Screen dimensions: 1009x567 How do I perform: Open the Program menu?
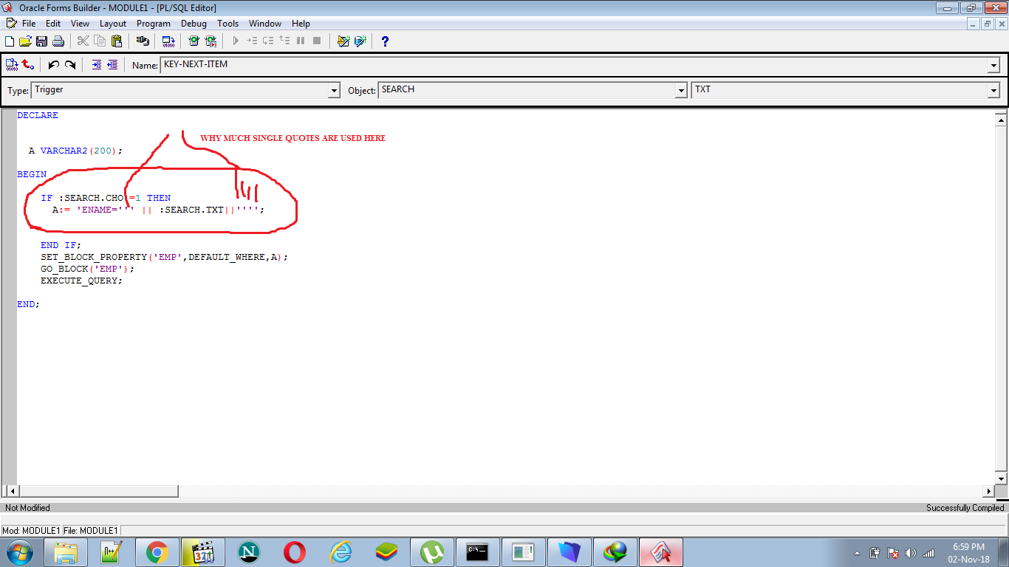tap(153, 24)
